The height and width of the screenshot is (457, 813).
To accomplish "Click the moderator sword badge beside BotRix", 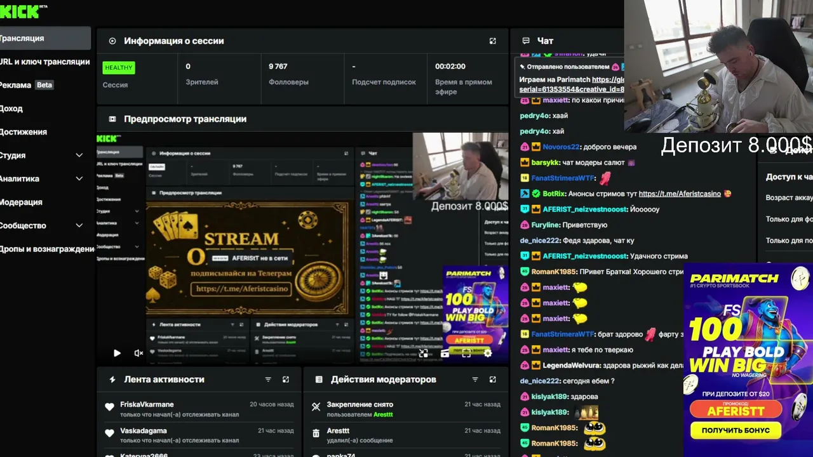I will click(x=525, y=194).
